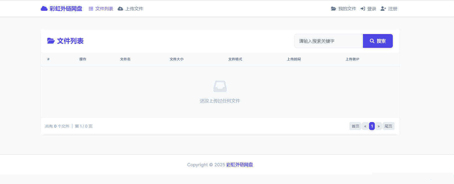Jump to last page with 尾页
The width and height of the screenshot is (454, 184).
coord(388,126)
